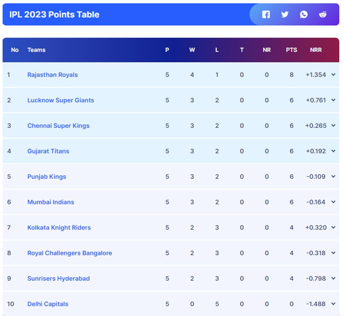Click the L column header
344x316 pixels.
click(x=217, y=50)
